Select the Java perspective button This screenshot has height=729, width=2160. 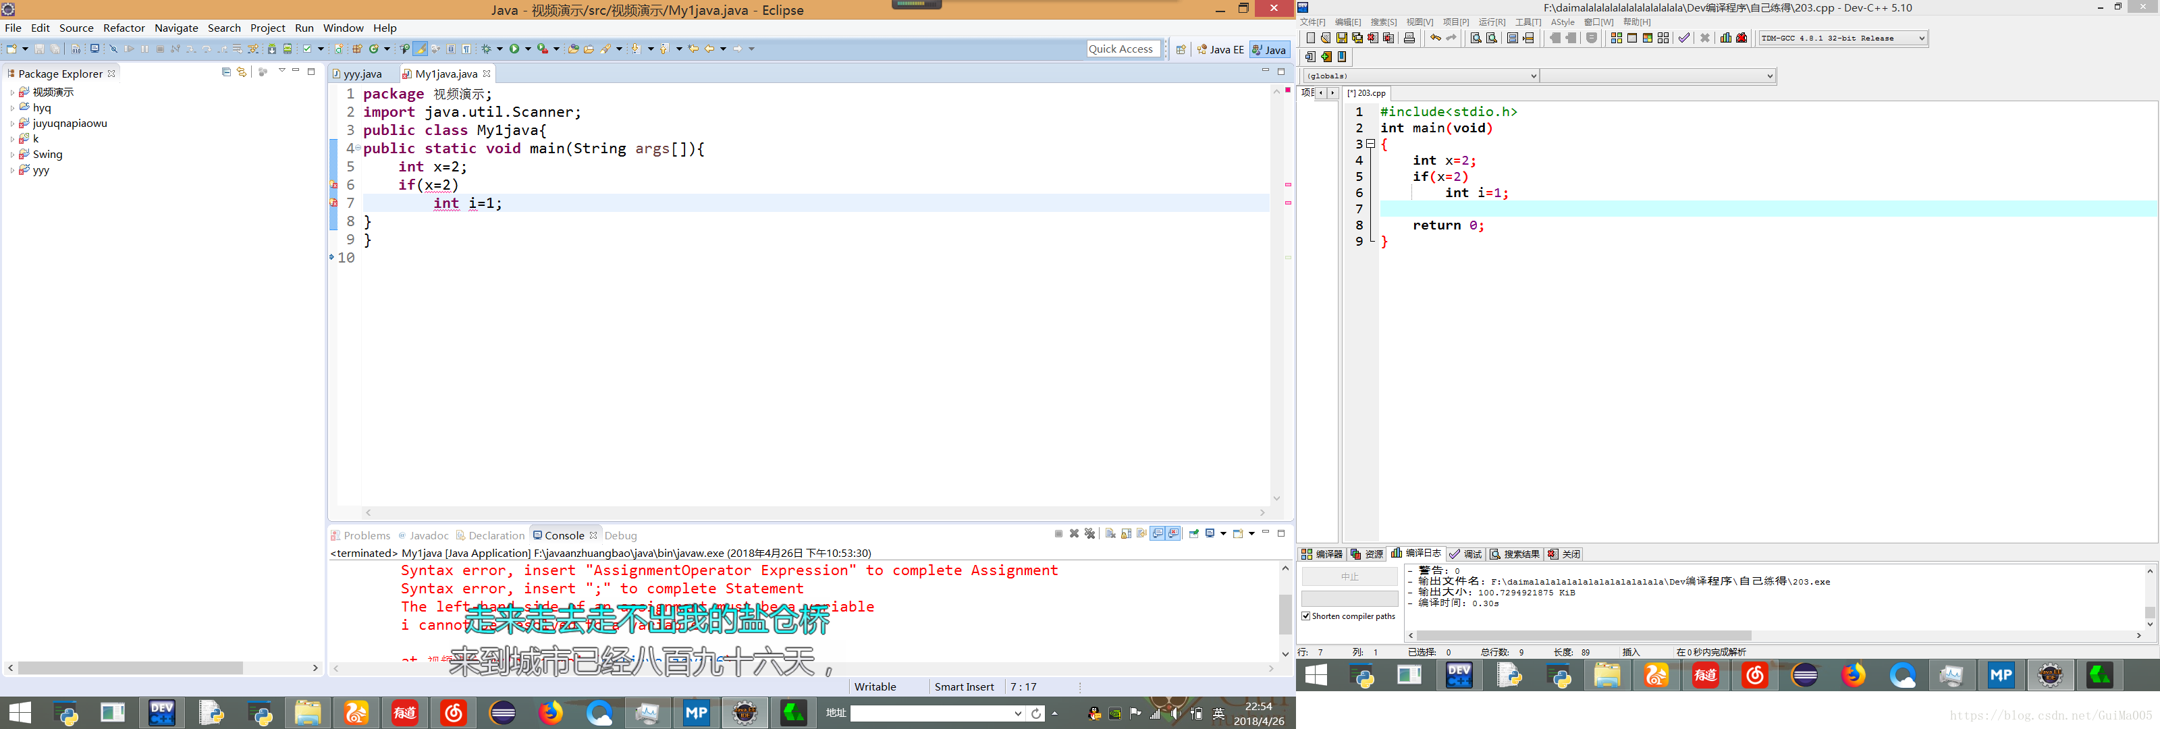[x=1270, y=49]
